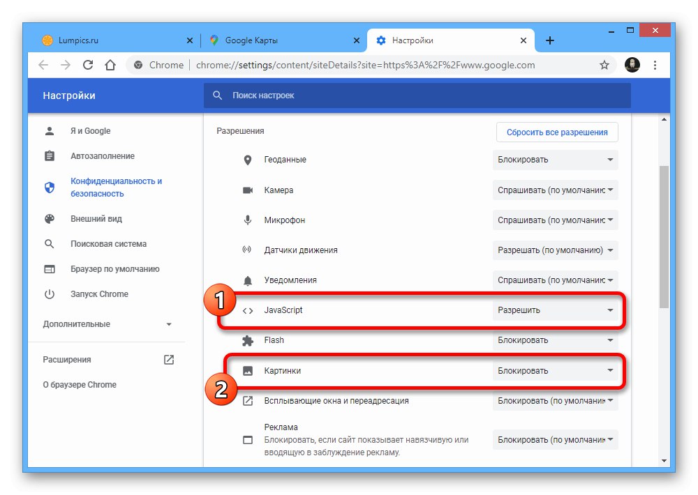Click the Датчики движения sensor icon
This screenshot has height=495, width=698.
tap(246, 250)
